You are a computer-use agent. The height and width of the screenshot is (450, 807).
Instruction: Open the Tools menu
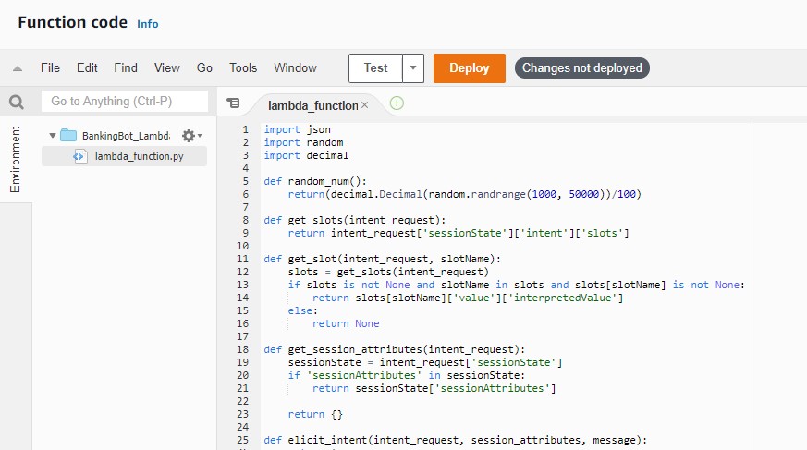tap(243, 67)
